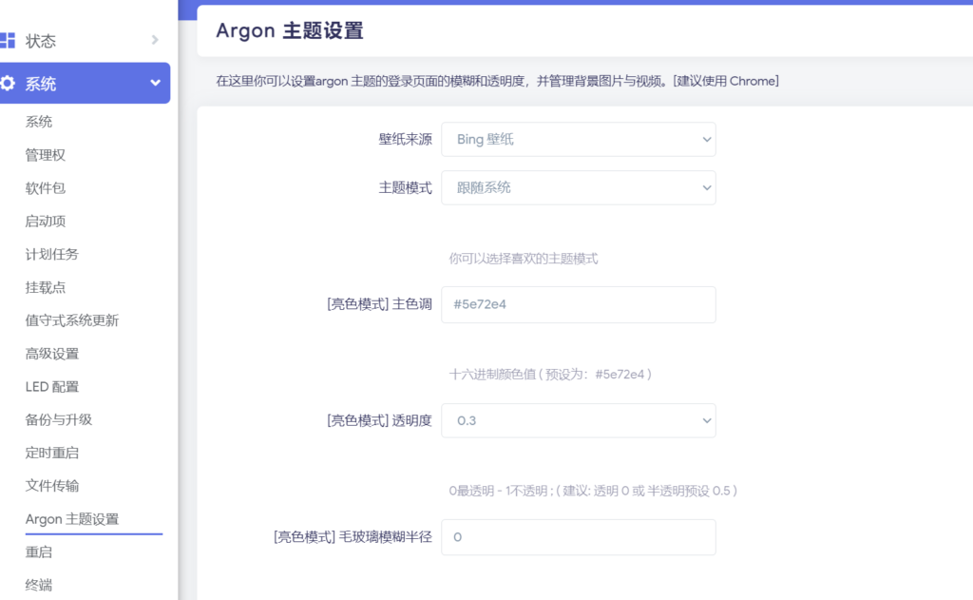
Task: Click the [亮色模式] 主色调 input field
Action: 579,304
